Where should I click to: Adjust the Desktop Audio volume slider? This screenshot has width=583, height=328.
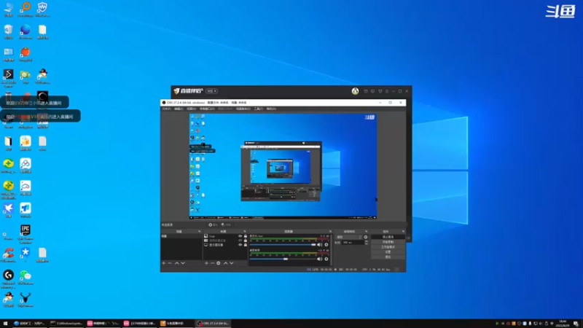coord(283,259)
